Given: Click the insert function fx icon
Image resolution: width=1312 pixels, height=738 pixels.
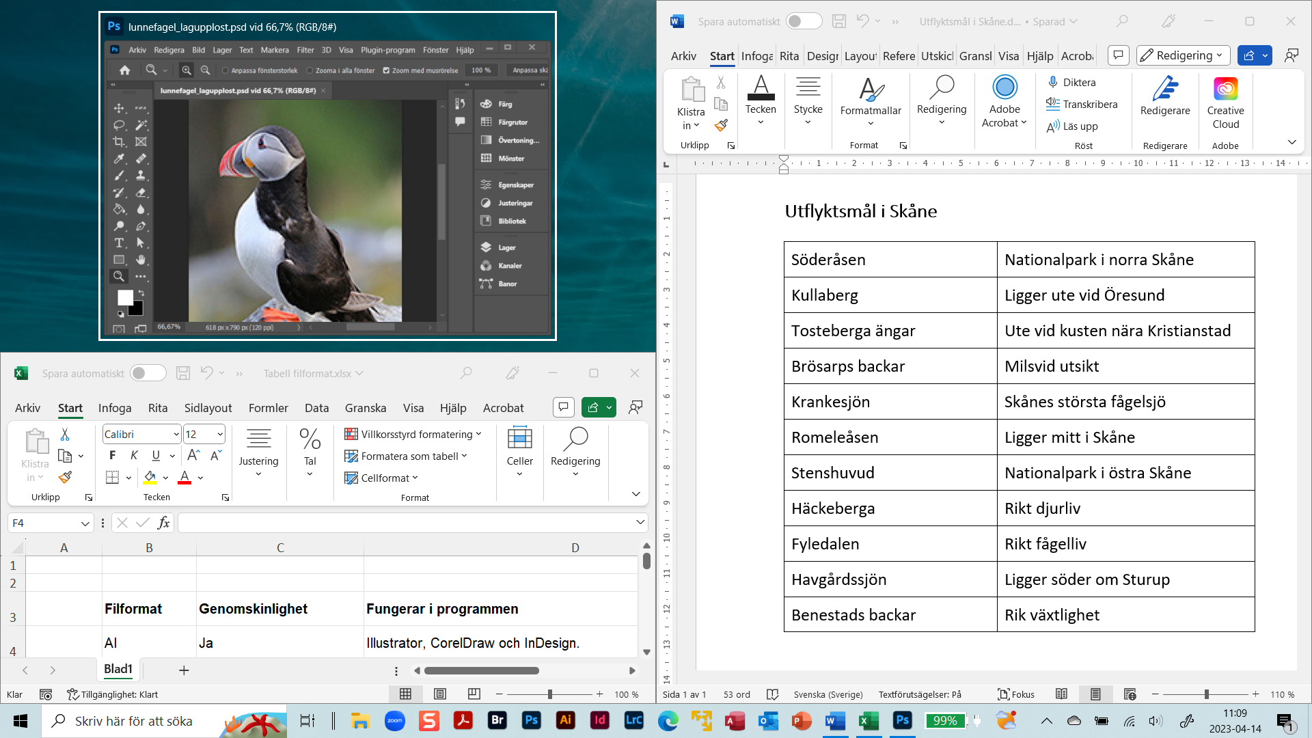Looking at the screenshot, I should [x=163, y=523].
